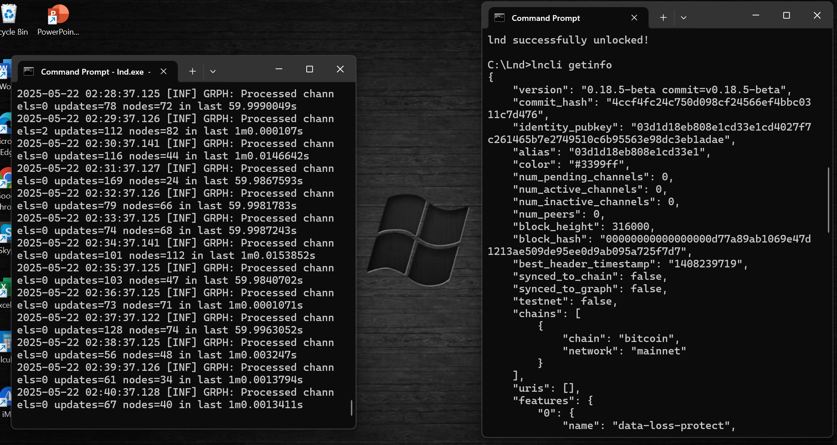Close the right Command Prompt tab

634,17
